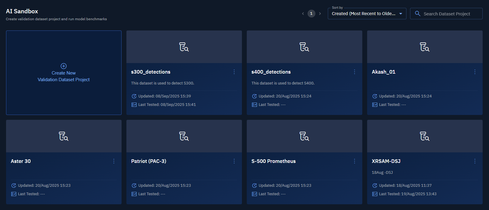Open the s400_detections three-dot options menu
Screen dimensions: 489x210
[354, 72]
